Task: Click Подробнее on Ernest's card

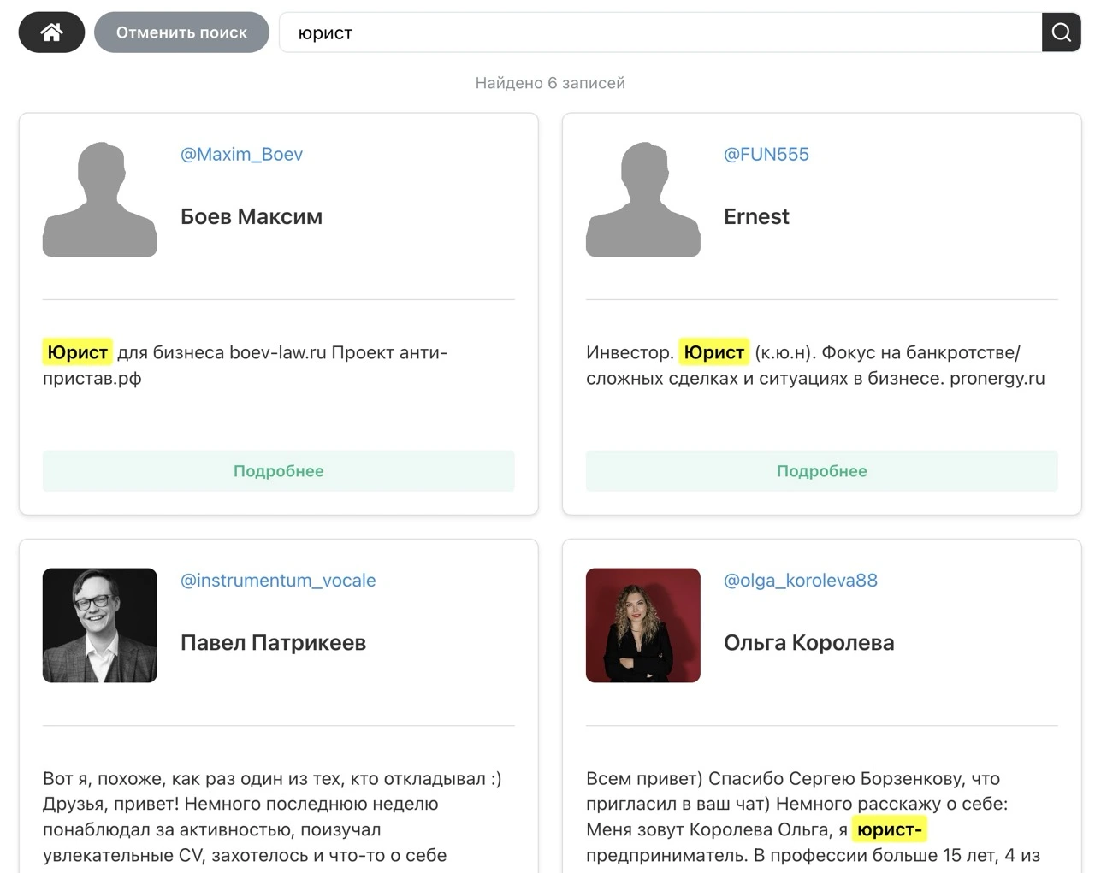Action: 822,471
